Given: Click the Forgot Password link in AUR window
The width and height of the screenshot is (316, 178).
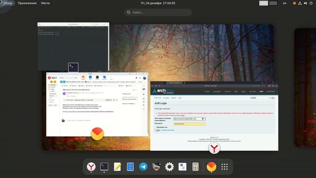Looking at the screenshot, I should pyautogui.click(x=168, y=131).
